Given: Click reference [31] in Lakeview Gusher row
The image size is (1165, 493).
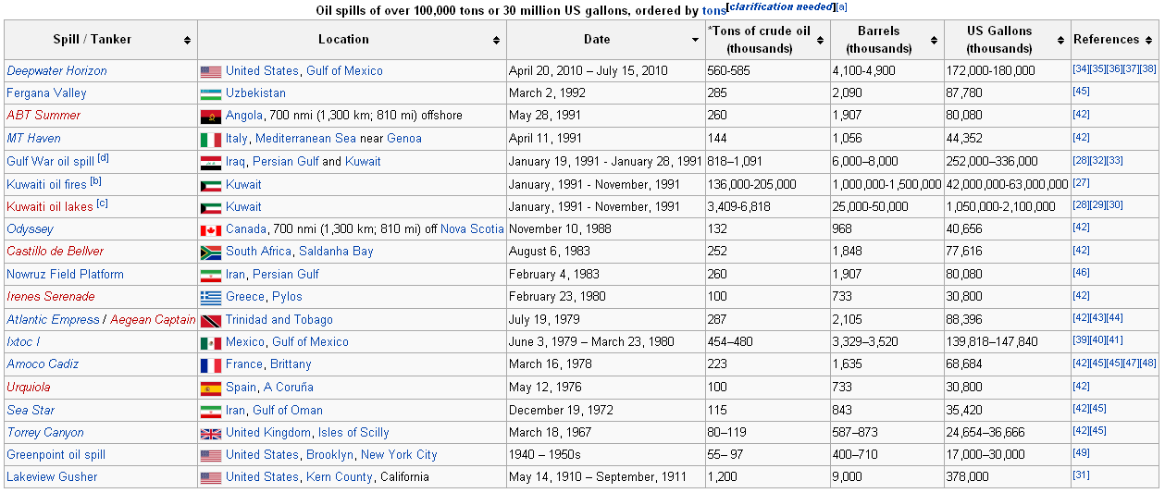Looking at the screenshot, I should 1081,475.
